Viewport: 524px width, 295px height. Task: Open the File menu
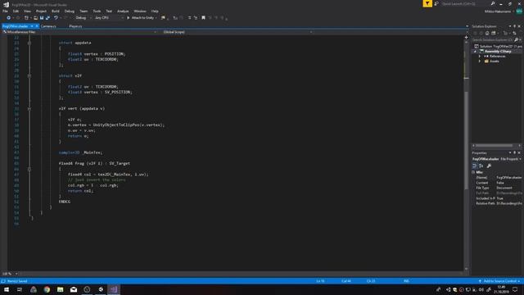click(x=5, y=11)
